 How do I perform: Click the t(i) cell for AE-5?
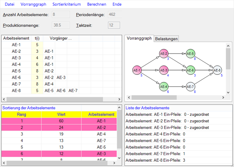pos(37,71)
